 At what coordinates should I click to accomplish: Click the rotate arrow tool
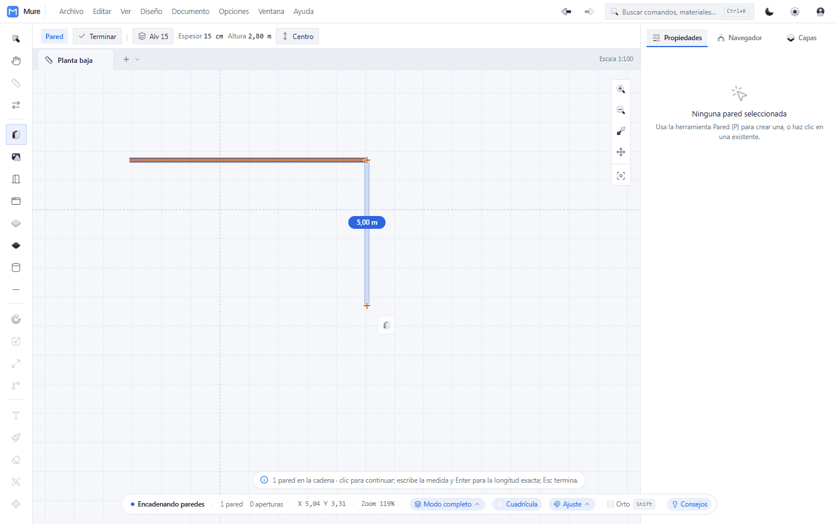(x=16, y=319)
